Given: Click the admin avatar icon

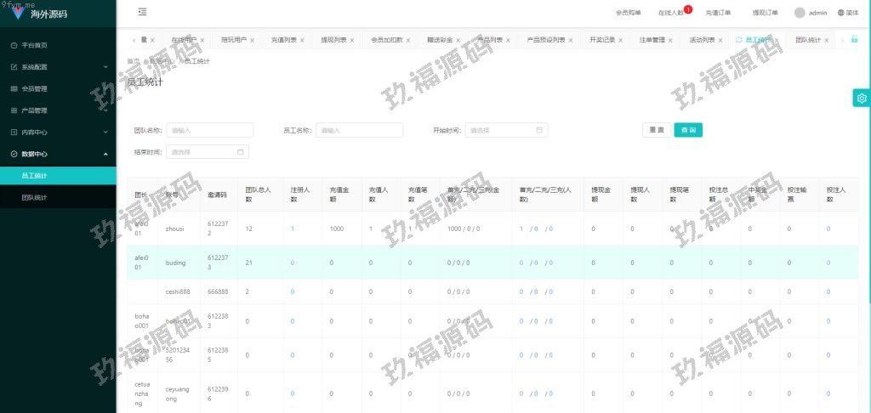Looking at the screenshot, I should click(800, 13).
